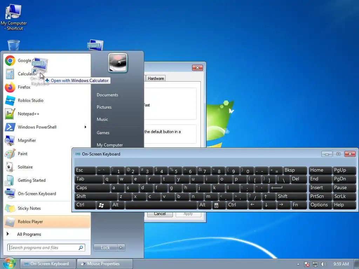Toggle the right Shift key
Viewport: 359px width, 269px height.
pos(291,196)
